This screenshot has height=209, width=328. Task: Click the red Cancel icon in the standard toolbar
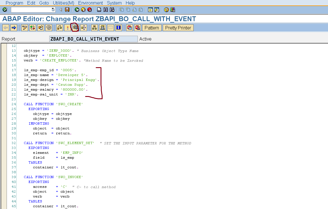tap(90, 10)
